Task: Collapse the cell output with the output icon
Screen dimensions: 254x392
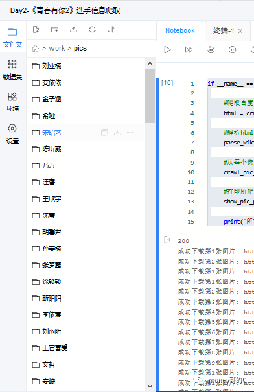Action: [x=167, y=240]
